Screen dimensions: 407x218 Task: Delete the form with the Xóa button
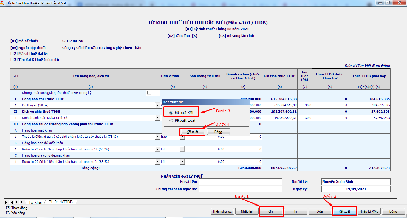point(320,211)
